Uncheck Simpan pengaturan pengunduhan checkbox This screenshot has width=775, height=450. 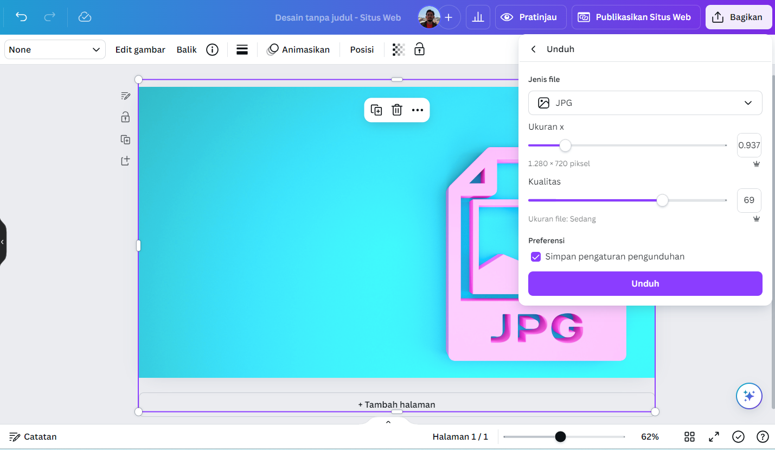pyautogui.click(x=536, y=257)
